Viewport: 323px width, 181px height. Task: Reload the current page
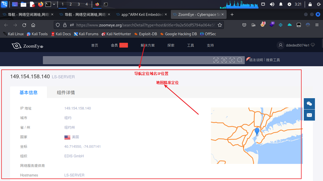(24, 25)
